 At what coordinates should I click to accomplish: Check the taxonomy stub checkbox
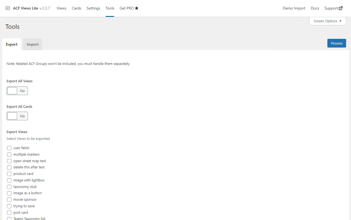tap(9, 187)
